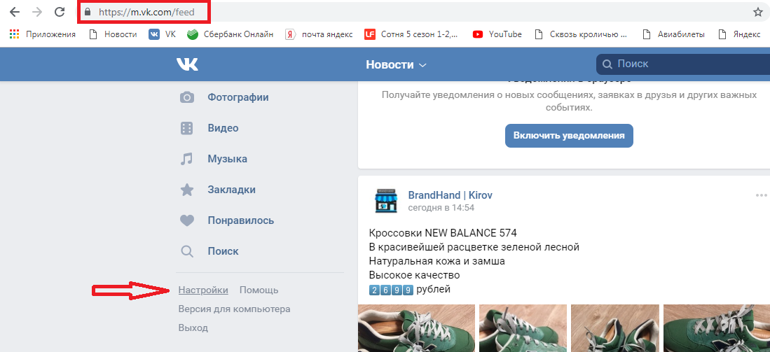Reload the page with the refresh icon
The height and width of the screenshot is (352, 770).
click(60, 13)
